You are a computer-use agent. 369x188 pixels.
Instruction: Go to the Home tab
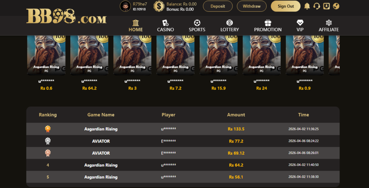click(x=135, y=26)
